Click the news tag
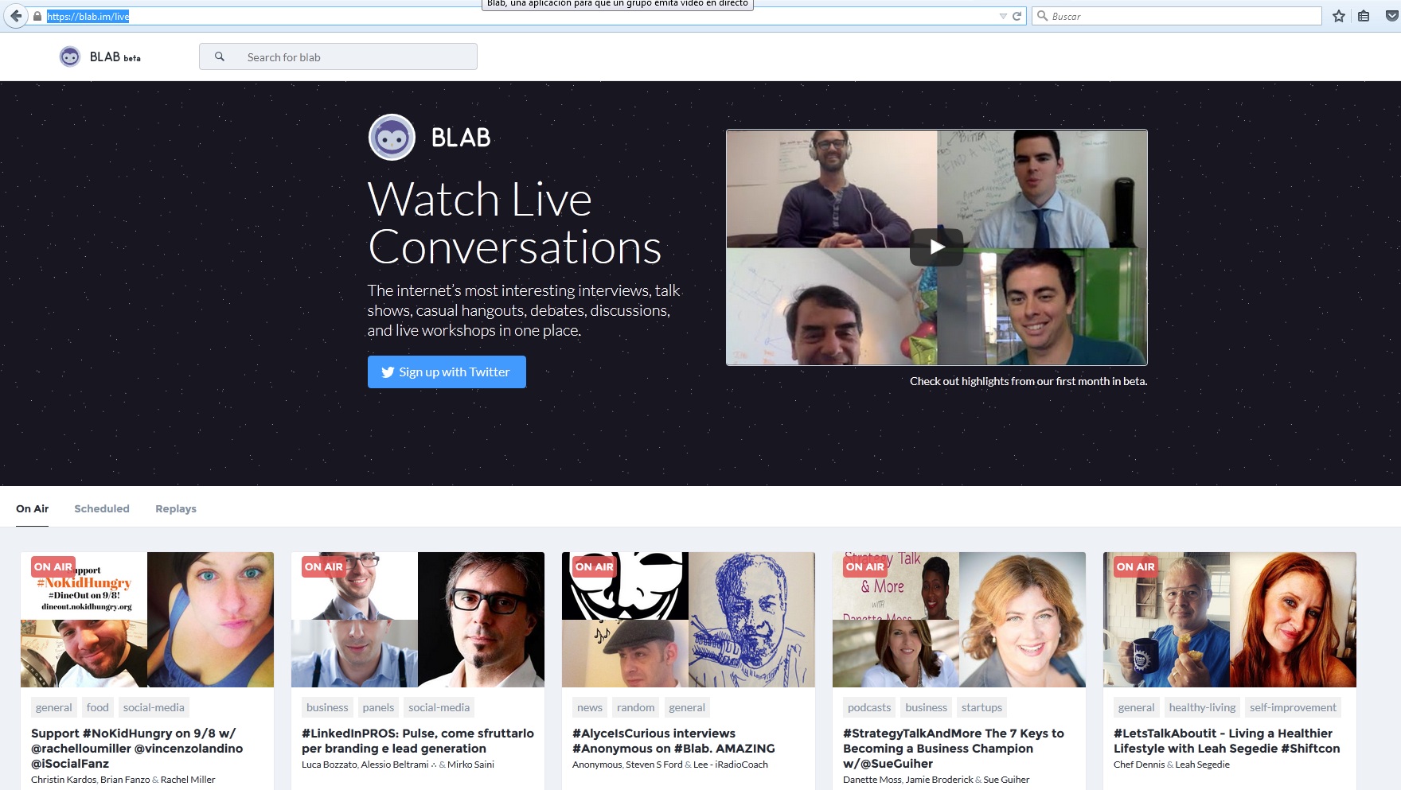The height and width of the screenshot is (790, 1401). [590, 707]
